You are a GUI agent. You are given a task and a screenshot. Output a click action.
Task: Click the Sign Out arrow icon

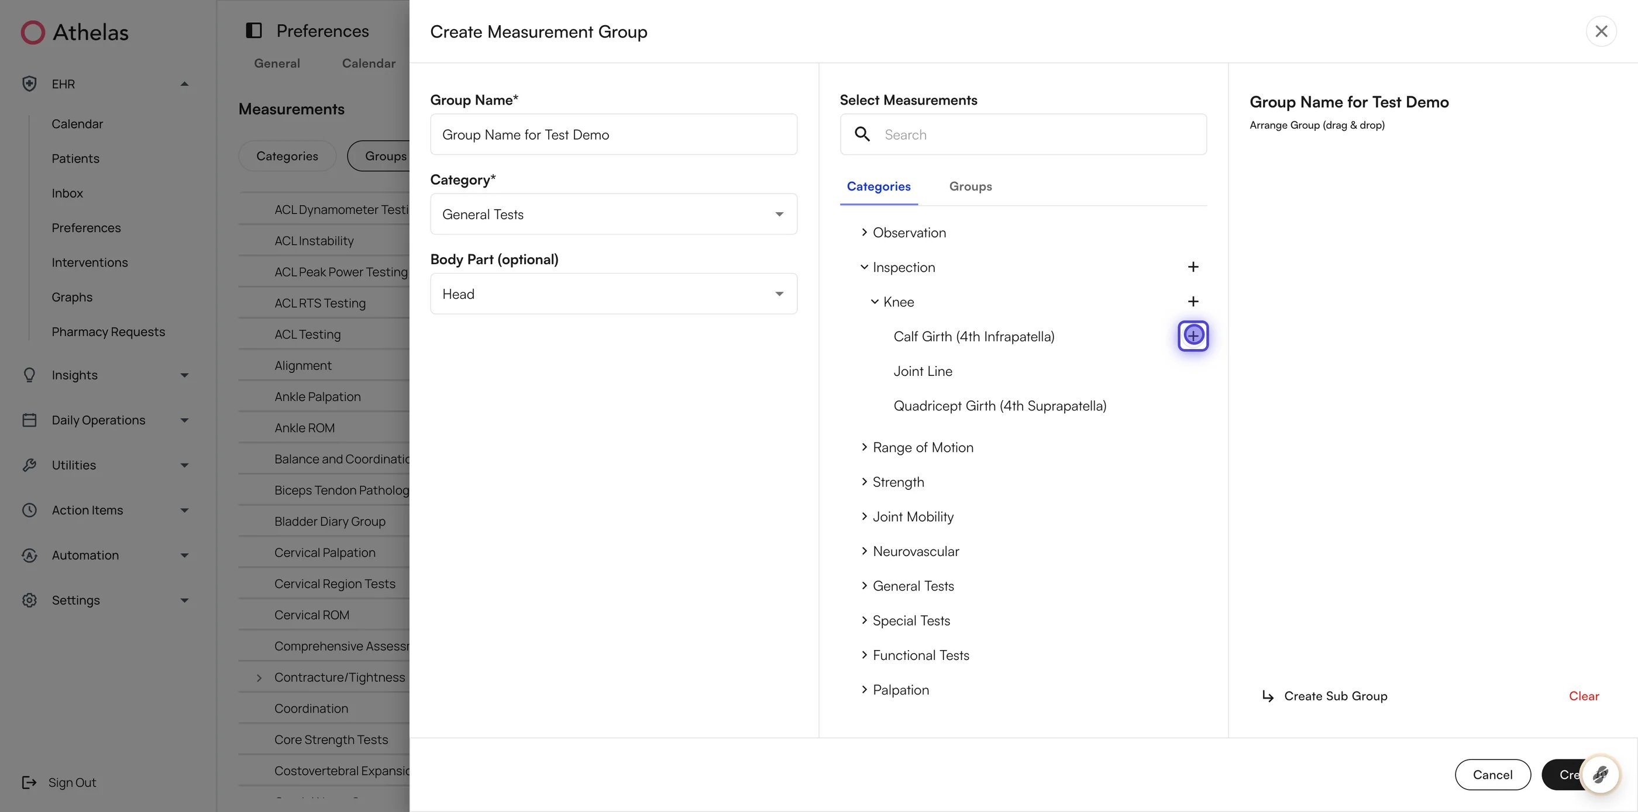coord(29,782)
